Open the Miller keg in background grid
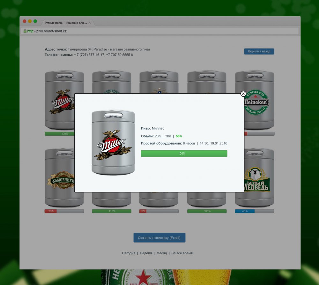 tap(60, 100)
